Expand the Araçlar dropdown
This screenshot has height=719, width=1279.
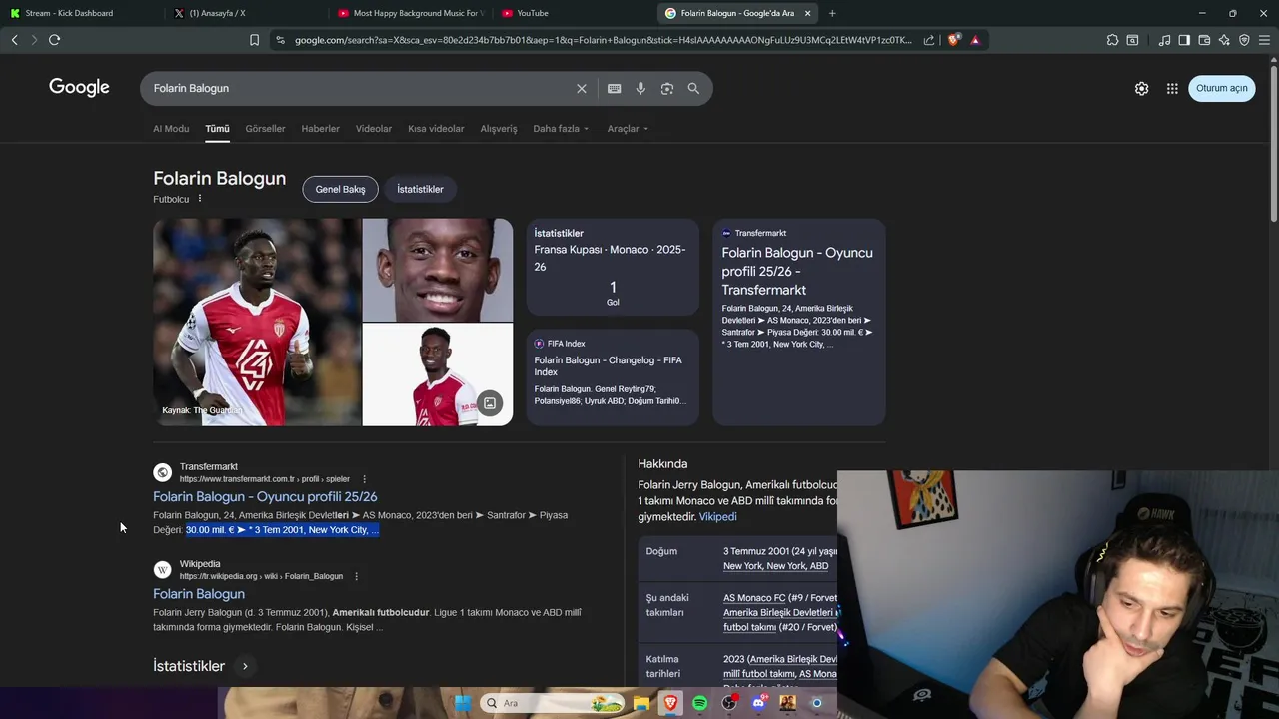[628, 129]
